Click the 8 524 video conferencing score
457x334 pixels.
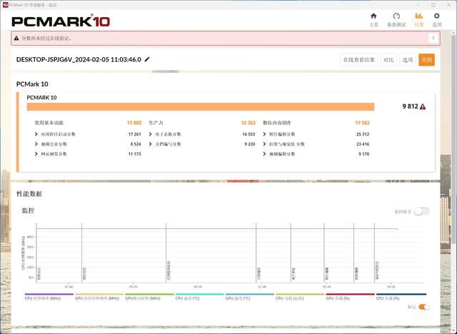tap(136, 144)
